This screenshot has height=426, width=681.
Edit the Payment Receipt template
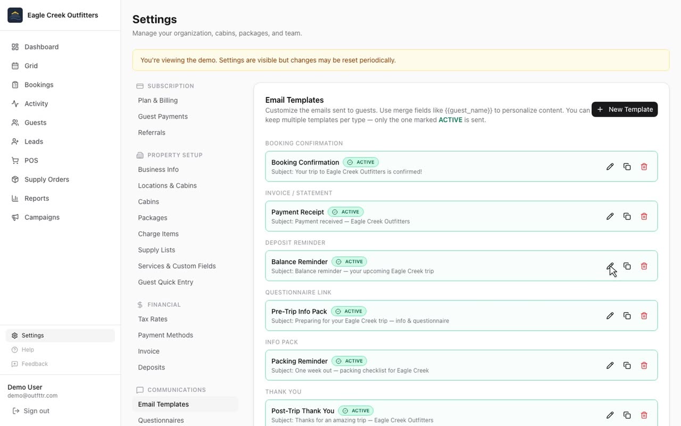[x=610, y=216]
